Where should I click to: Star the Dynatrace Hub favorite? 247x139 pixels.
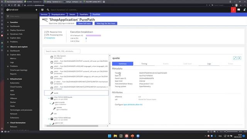click(8, 34)
